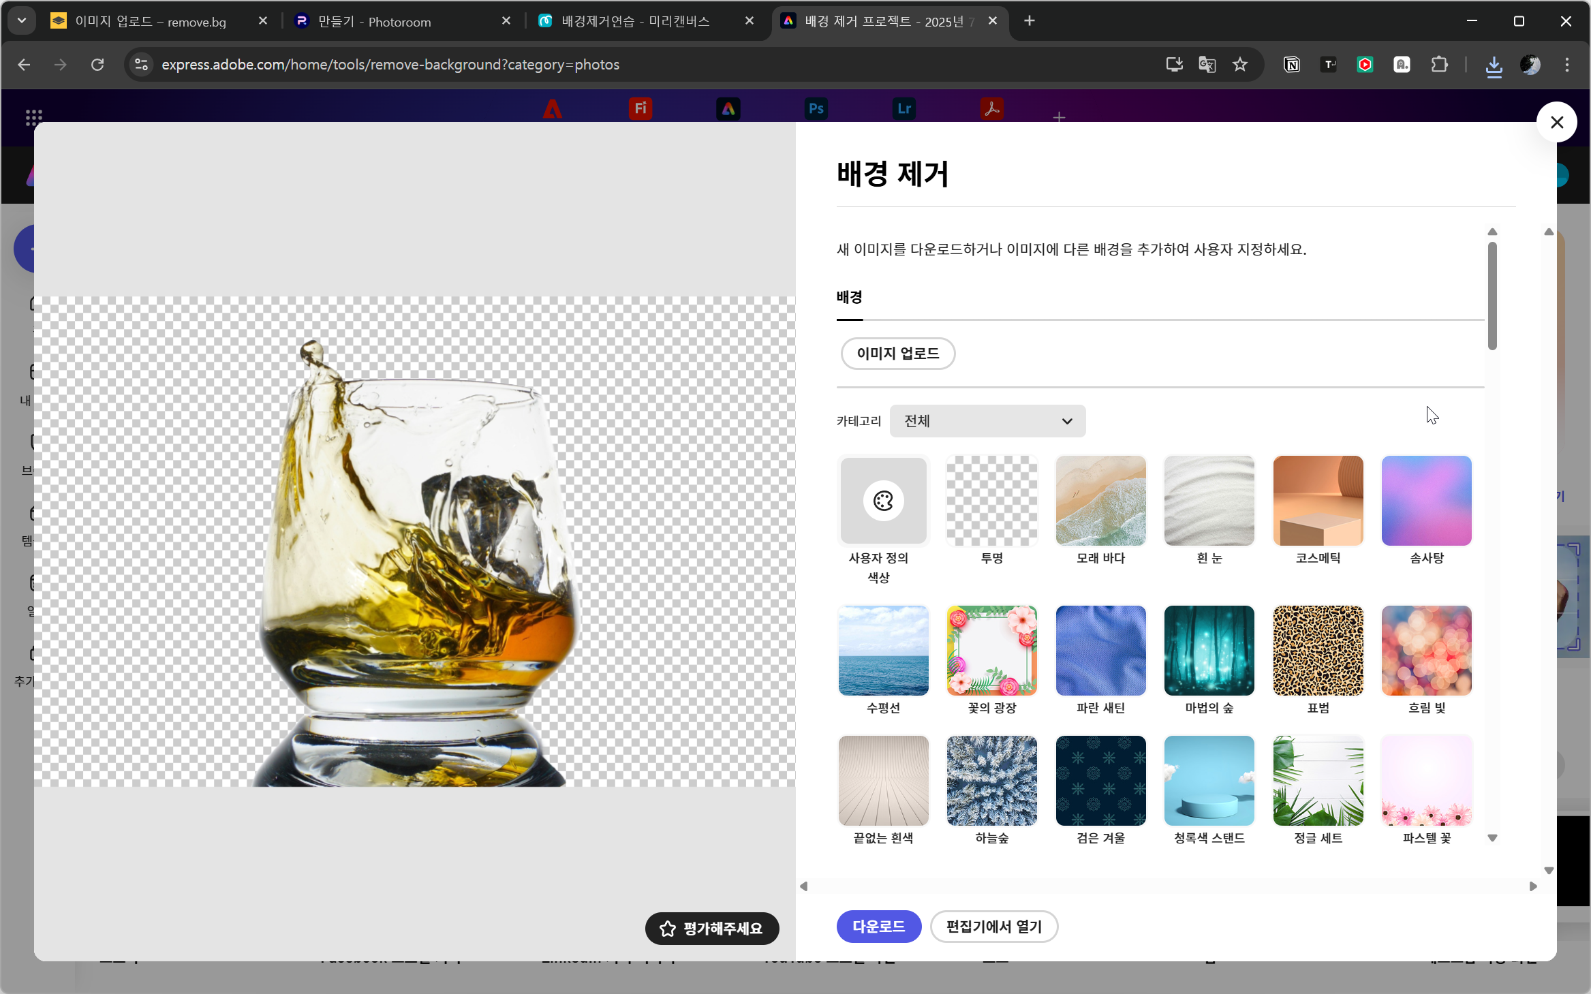The width and height of the screenshot is (1591, 994).
Task: Click the Photoshop icon in top bar
Action: [x=816, y=109]
